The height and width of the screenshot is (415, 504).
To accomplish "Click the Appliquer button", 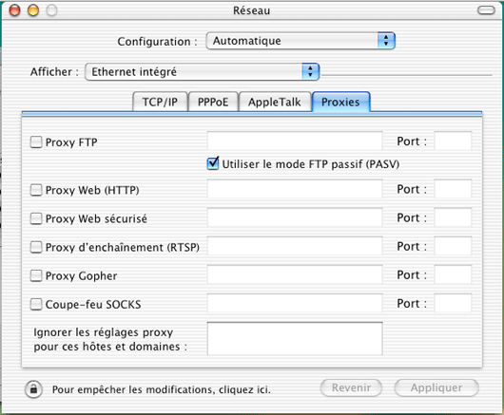I will point(436,387).
